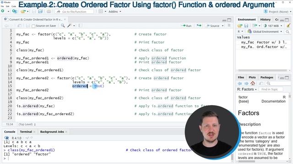Viewport: 293px width, 164px height.
Task: Click the Help forward arrow icon
Action: tap(246, 83)
